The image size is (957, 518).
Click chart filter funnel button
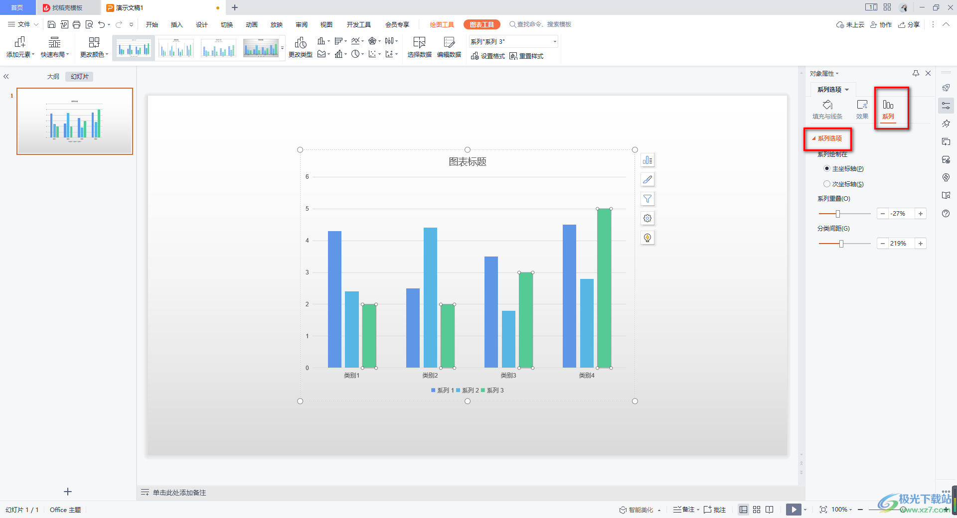(647, 199)
